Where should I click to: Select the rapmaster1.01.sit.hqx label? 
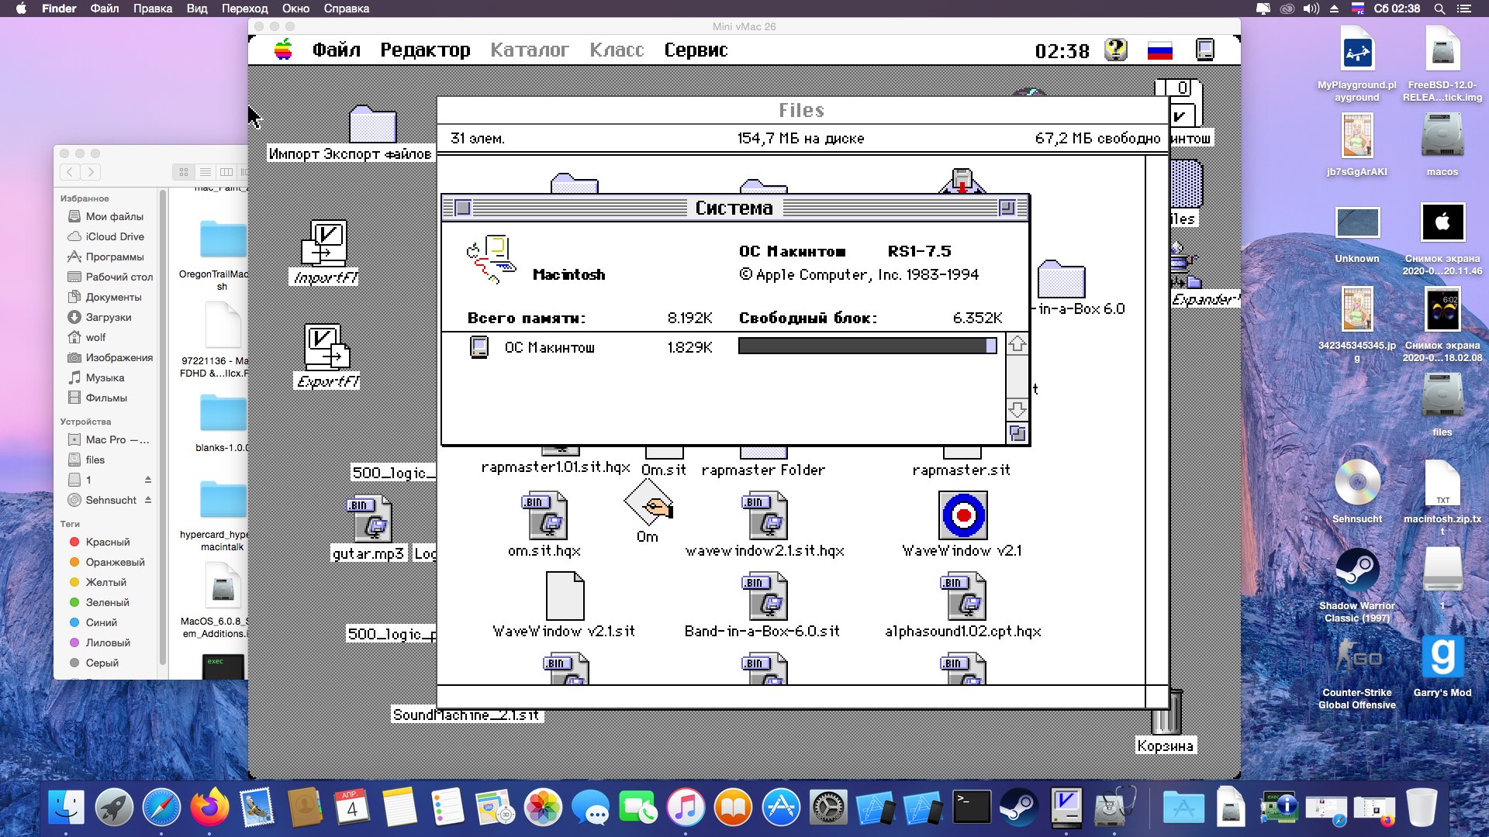click(x=555, y=467)
